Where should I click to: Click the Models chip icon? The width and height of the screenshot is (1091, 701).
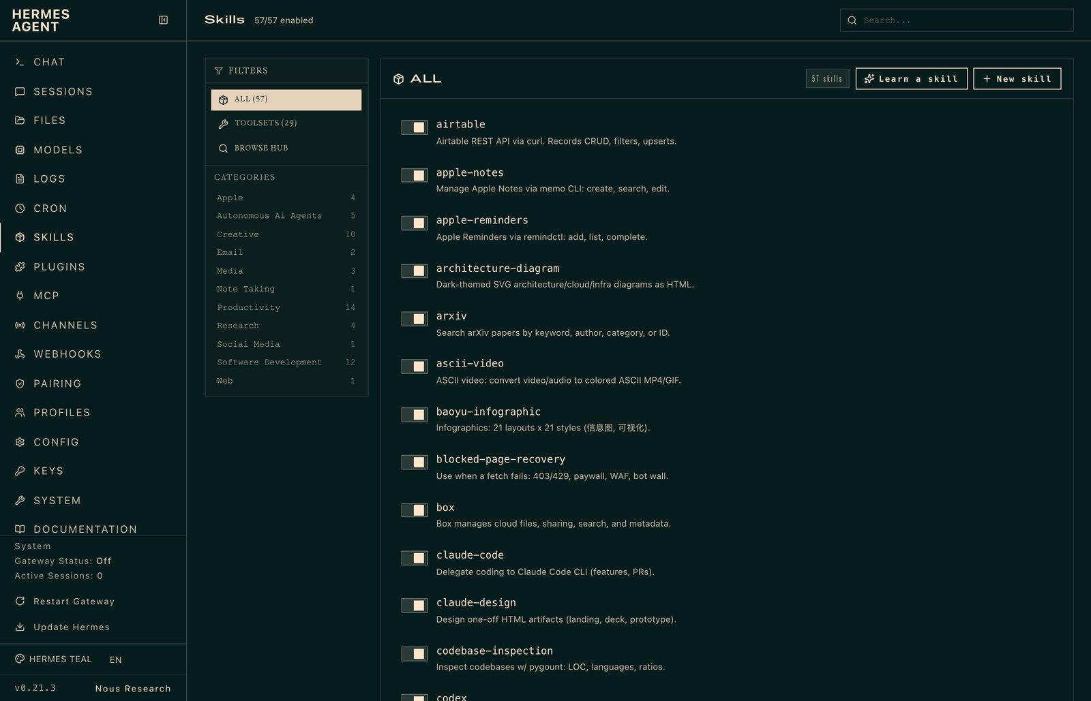click(20, 150)
